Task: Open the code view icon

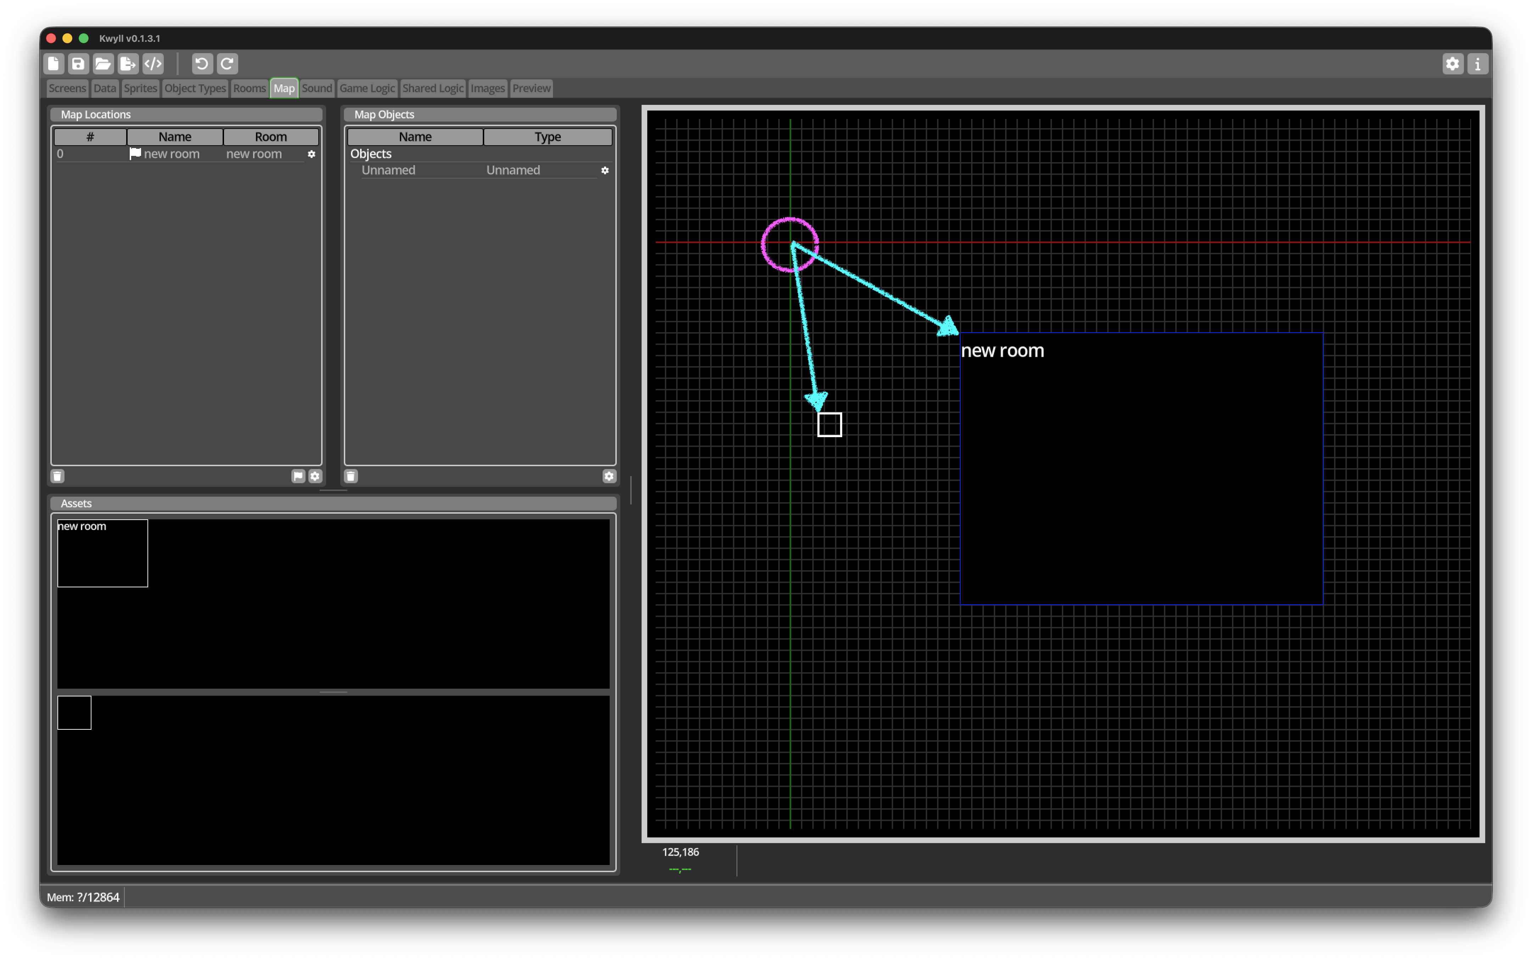Action: (153, 63)
